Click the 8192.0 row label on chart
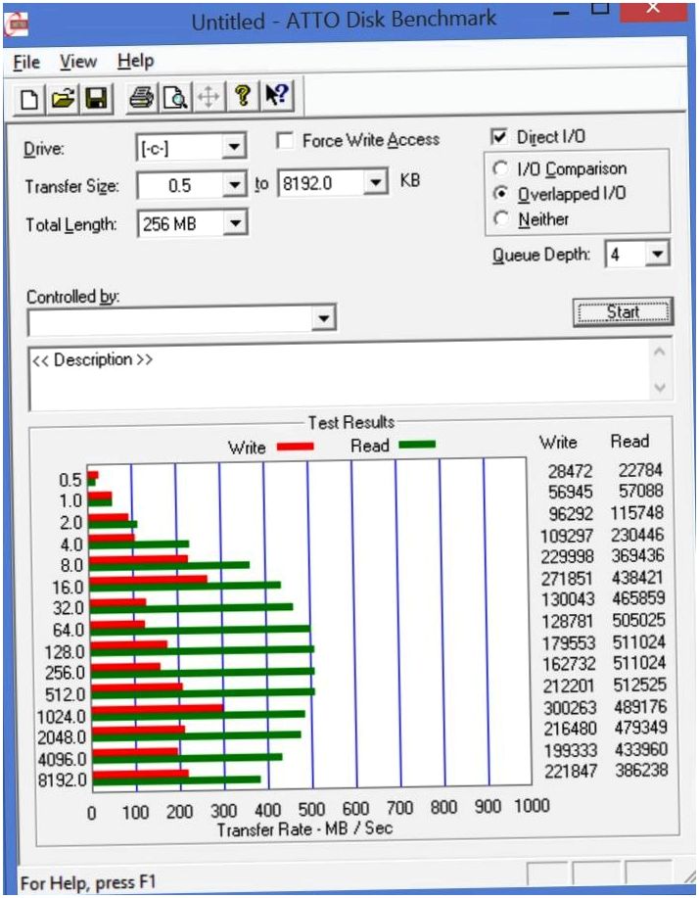Viewport: 699px width, 898px height. (x=63, y=780)
